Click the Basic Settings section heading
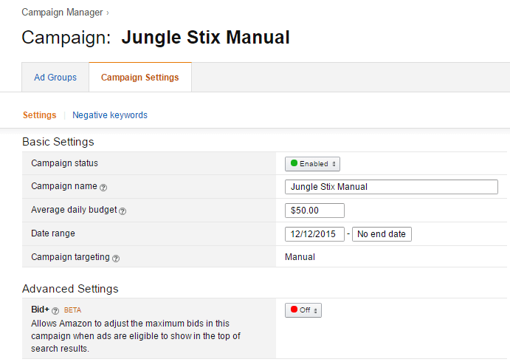Screen dimensions: 510x362 coord(58,141)
